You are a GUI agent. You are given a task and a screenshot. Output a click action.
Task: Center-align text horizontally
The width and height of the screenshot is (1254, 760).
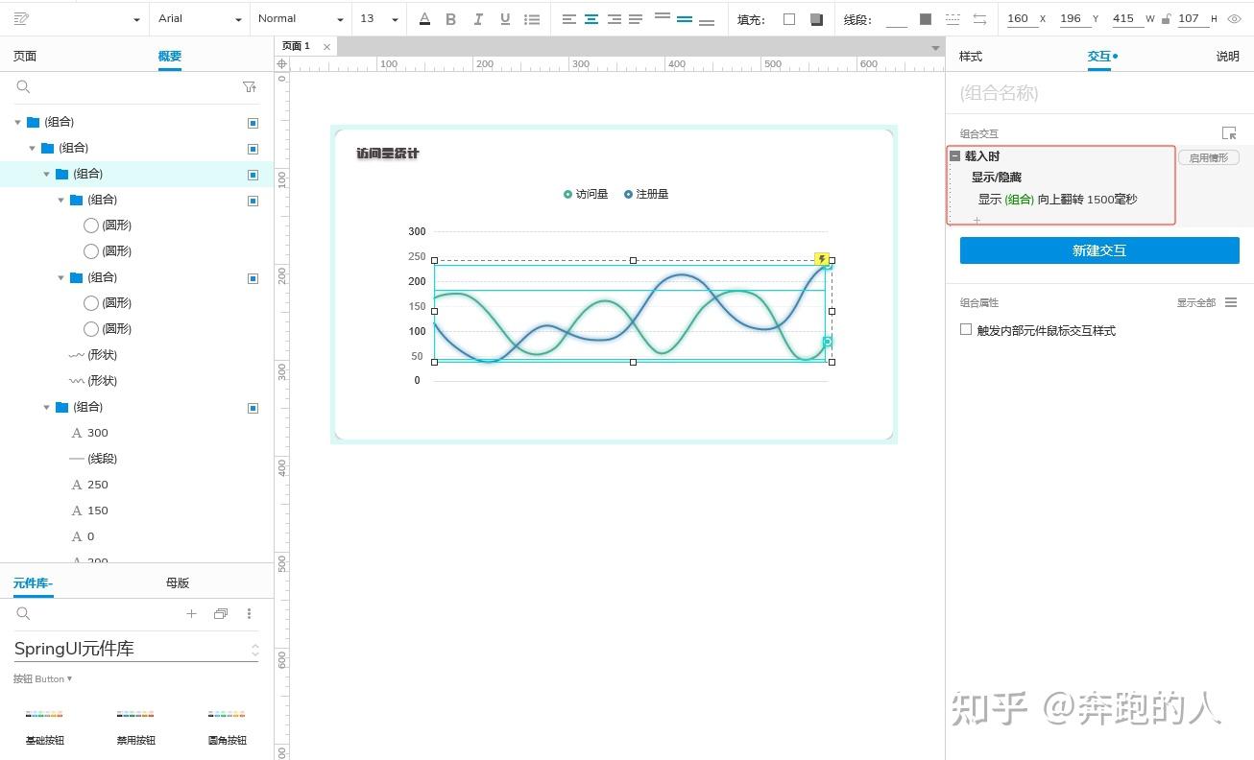[591, 19]
